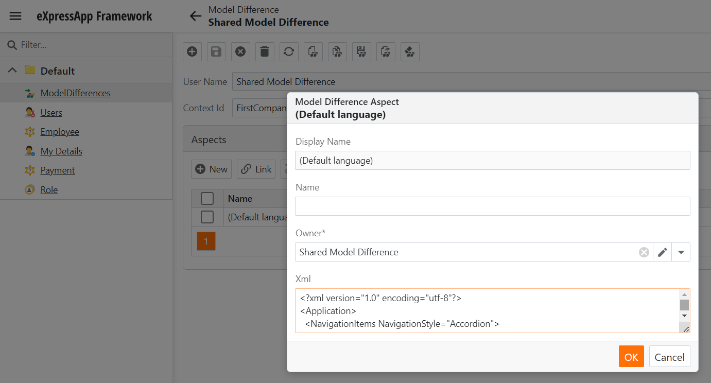The height and width of the screenshot is (383, 711).
Task: Check the (Default language) row checkbox
Action: 207,217
